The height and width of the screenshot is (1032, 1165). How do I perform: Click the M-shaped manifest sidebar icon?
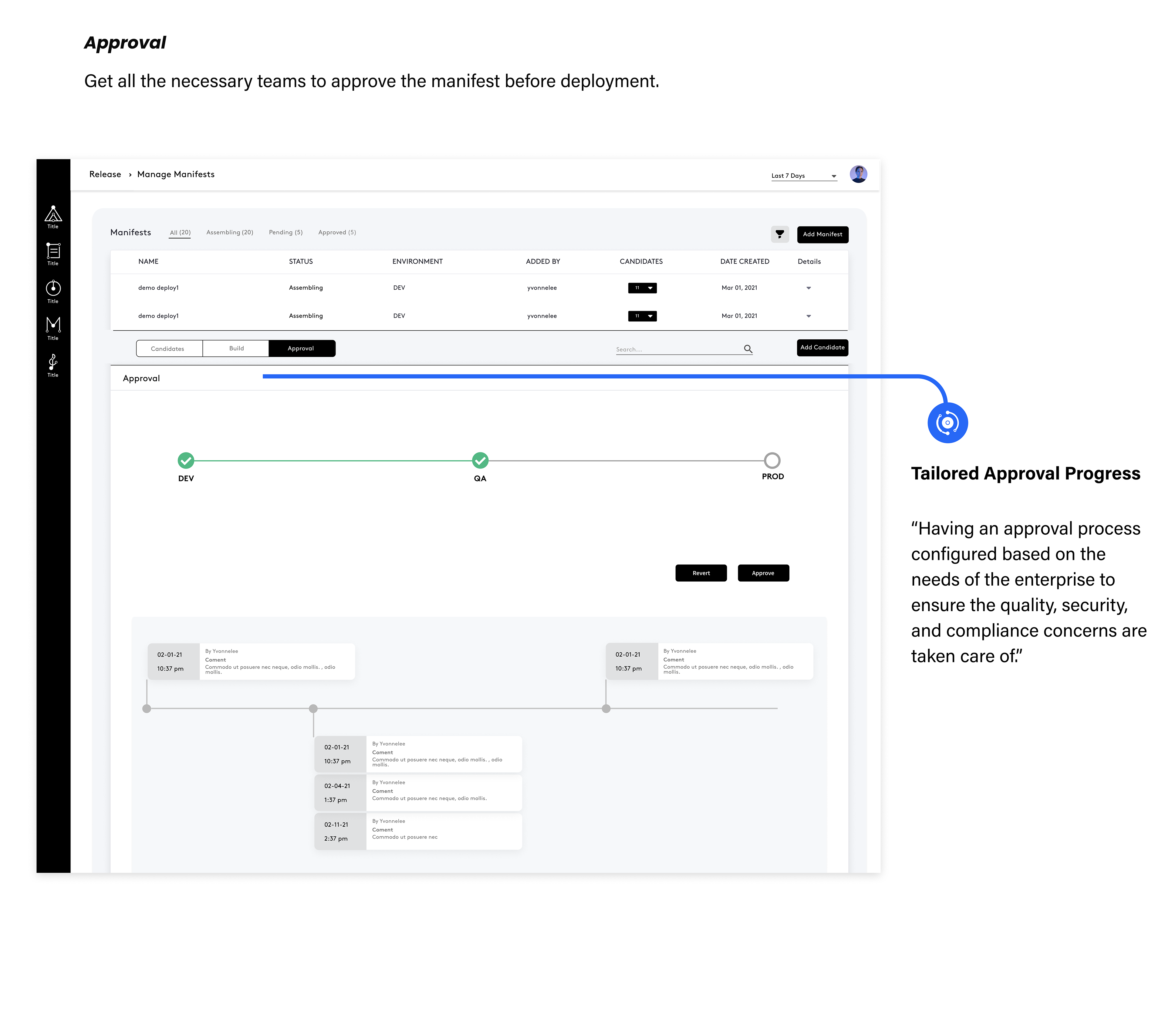pyautogui.click(x=53, y=324)
